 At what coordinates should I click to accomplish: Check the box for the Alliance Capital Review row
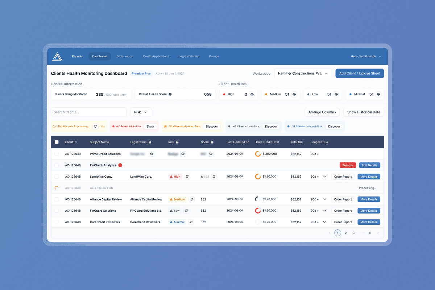[x=57, y=199]
